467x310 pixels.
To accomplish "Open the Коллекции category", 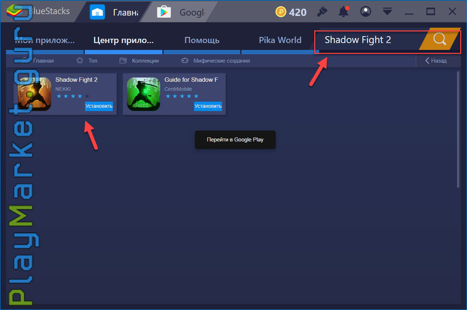I will coord(139,61).
